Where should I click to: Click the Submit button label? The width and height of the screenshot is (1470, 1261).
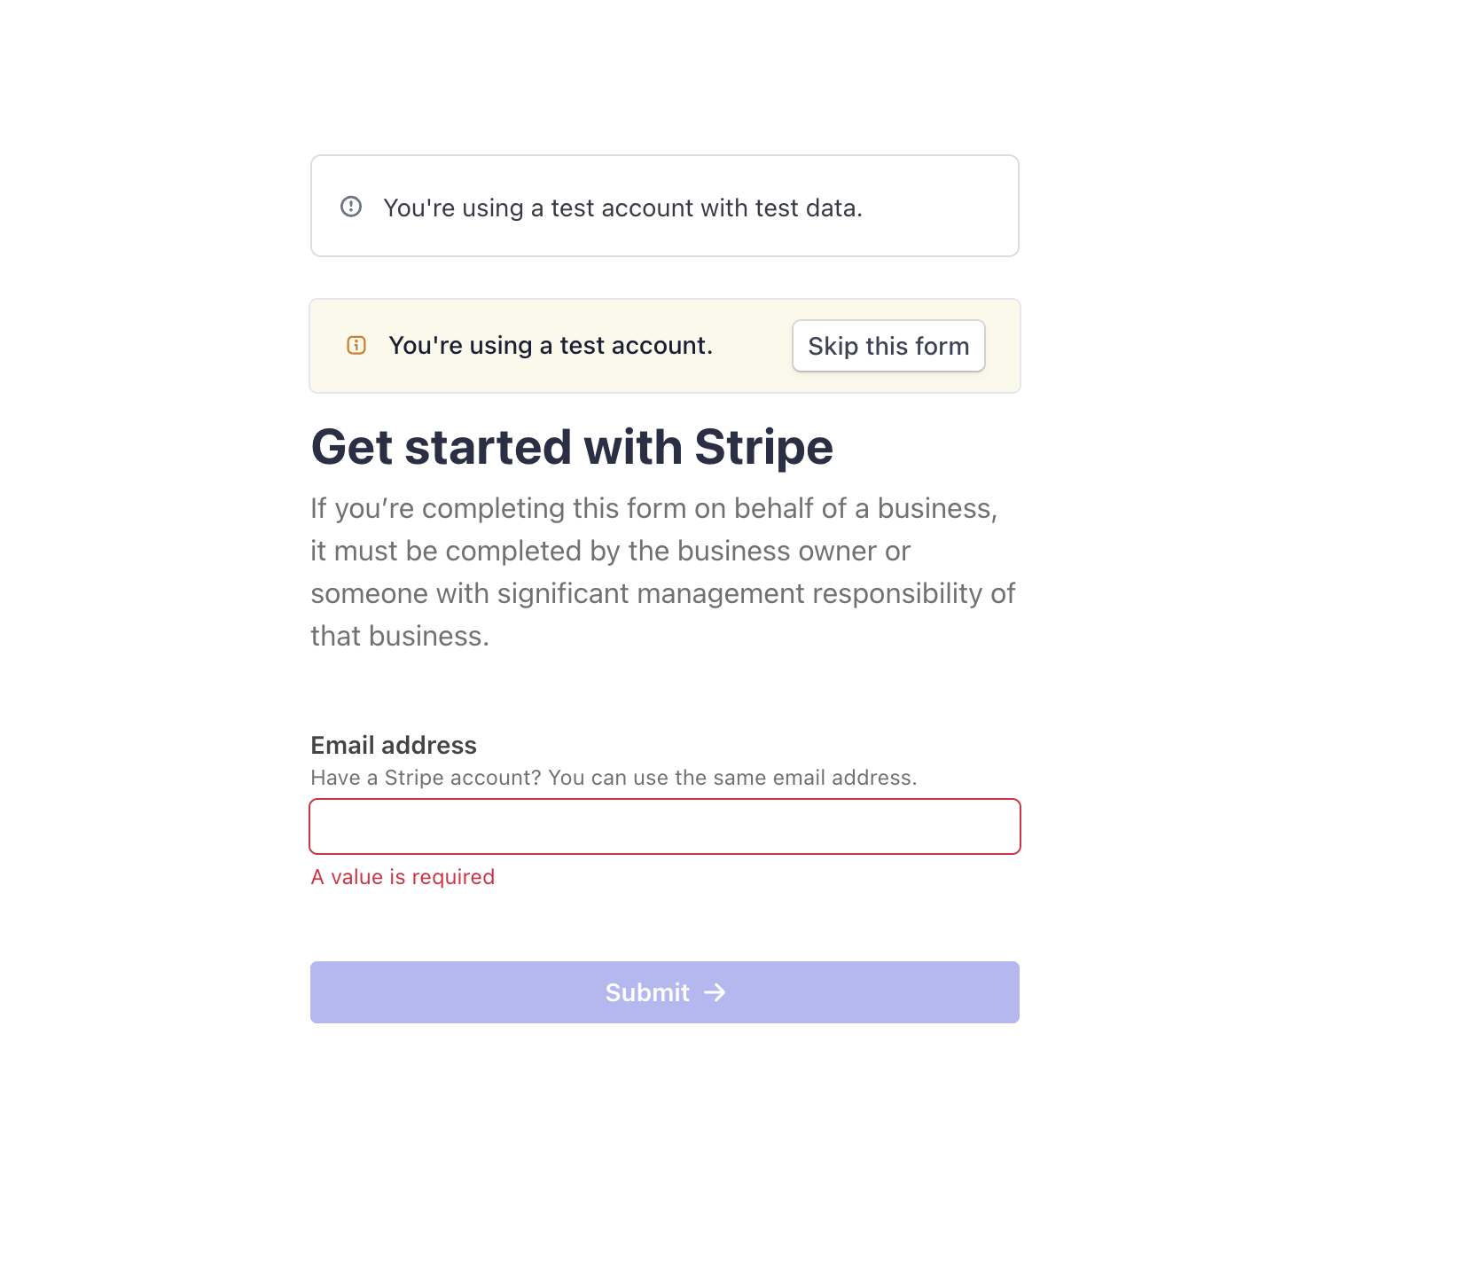(x=647, y=992)
